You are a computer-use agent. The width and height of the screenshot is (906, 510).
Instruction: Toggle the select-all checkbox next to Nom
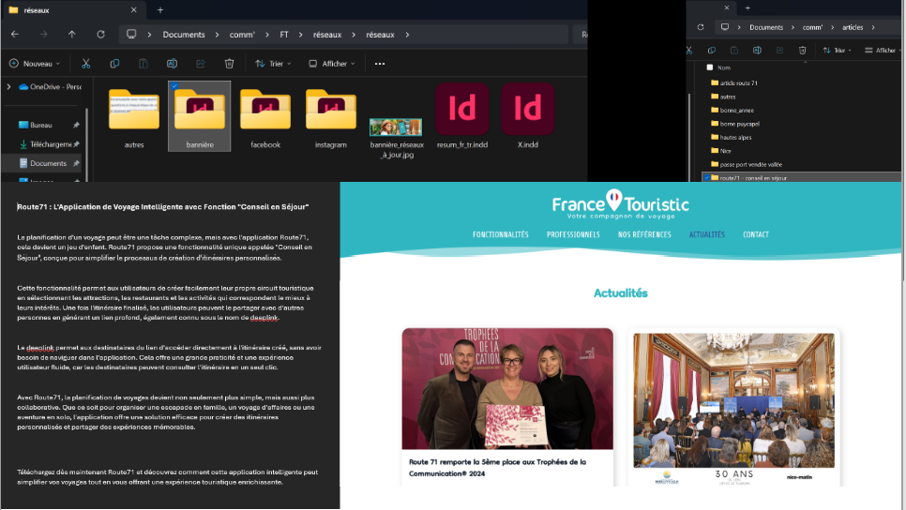click(710, 67)
